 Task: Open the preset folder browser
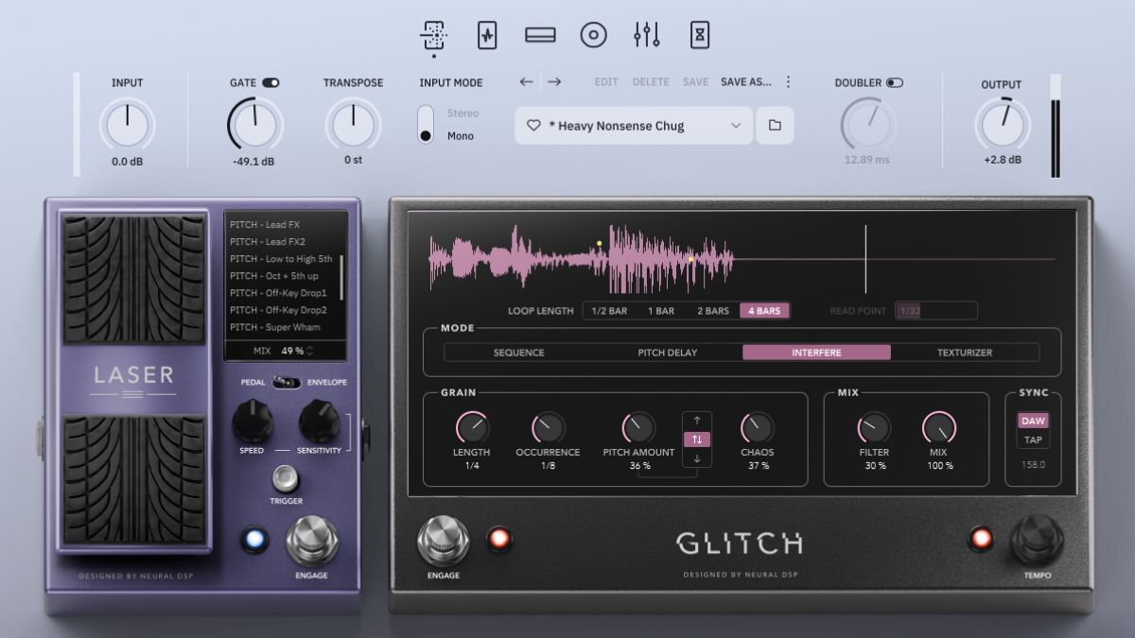pos(775,126)
